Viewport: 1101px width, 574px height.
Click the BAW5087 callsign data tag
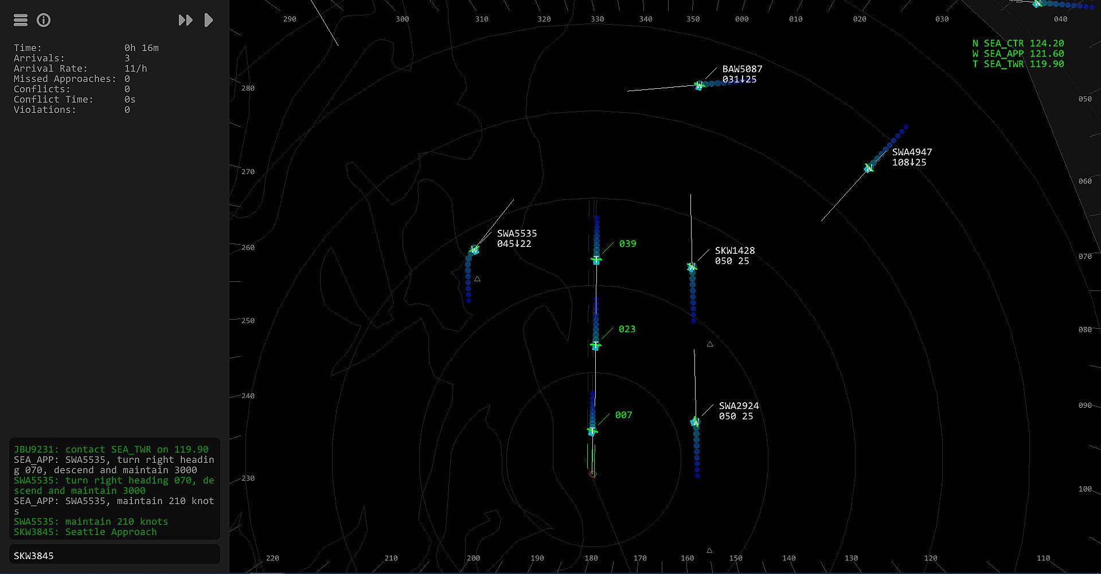tap(742, 69)
